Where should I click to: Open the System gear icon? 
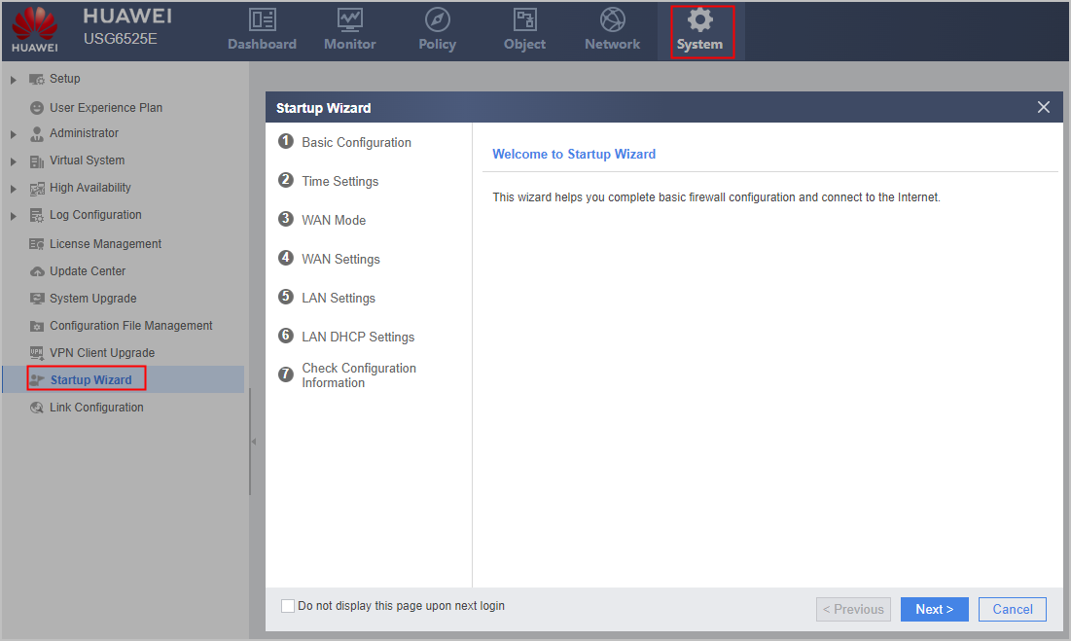(x=700, y=19)
